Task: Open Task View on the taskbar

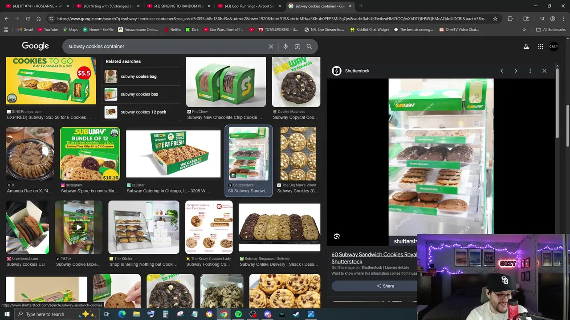Action: coord(107,314)
